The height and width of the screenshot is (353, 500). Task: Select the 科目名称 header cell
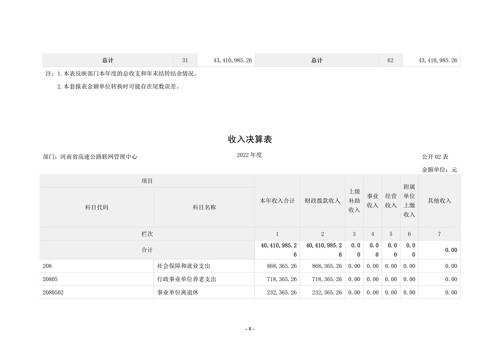(204, 207)
